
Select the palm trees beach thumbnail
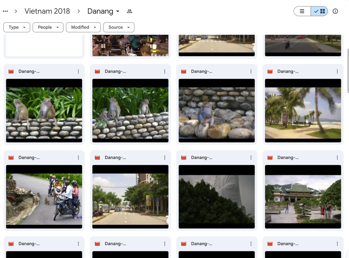[303, 110]
